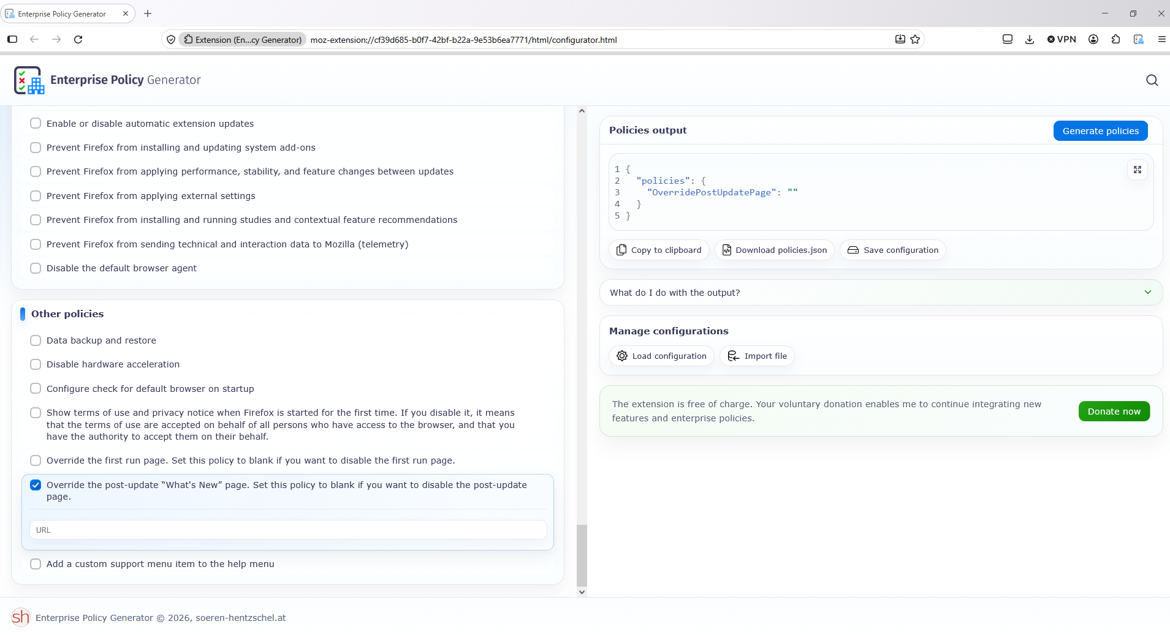Bookmark this page with the star icon

[x=915, y=39]
